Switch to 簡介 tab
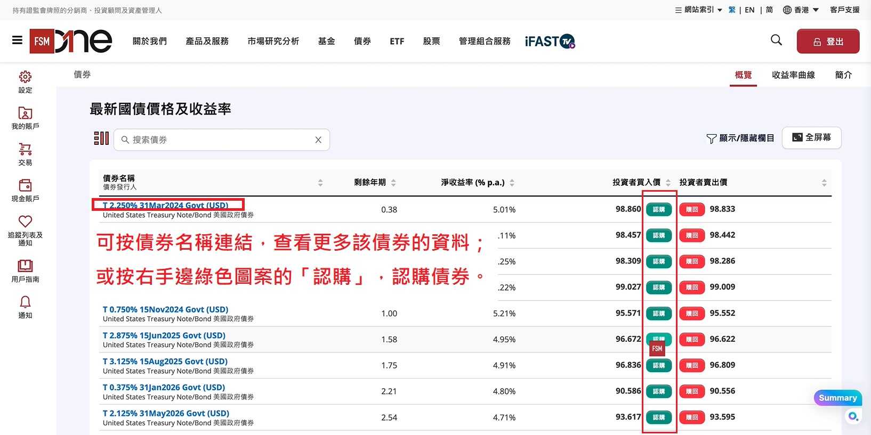871x435 pixels. [x=843, y=75]
